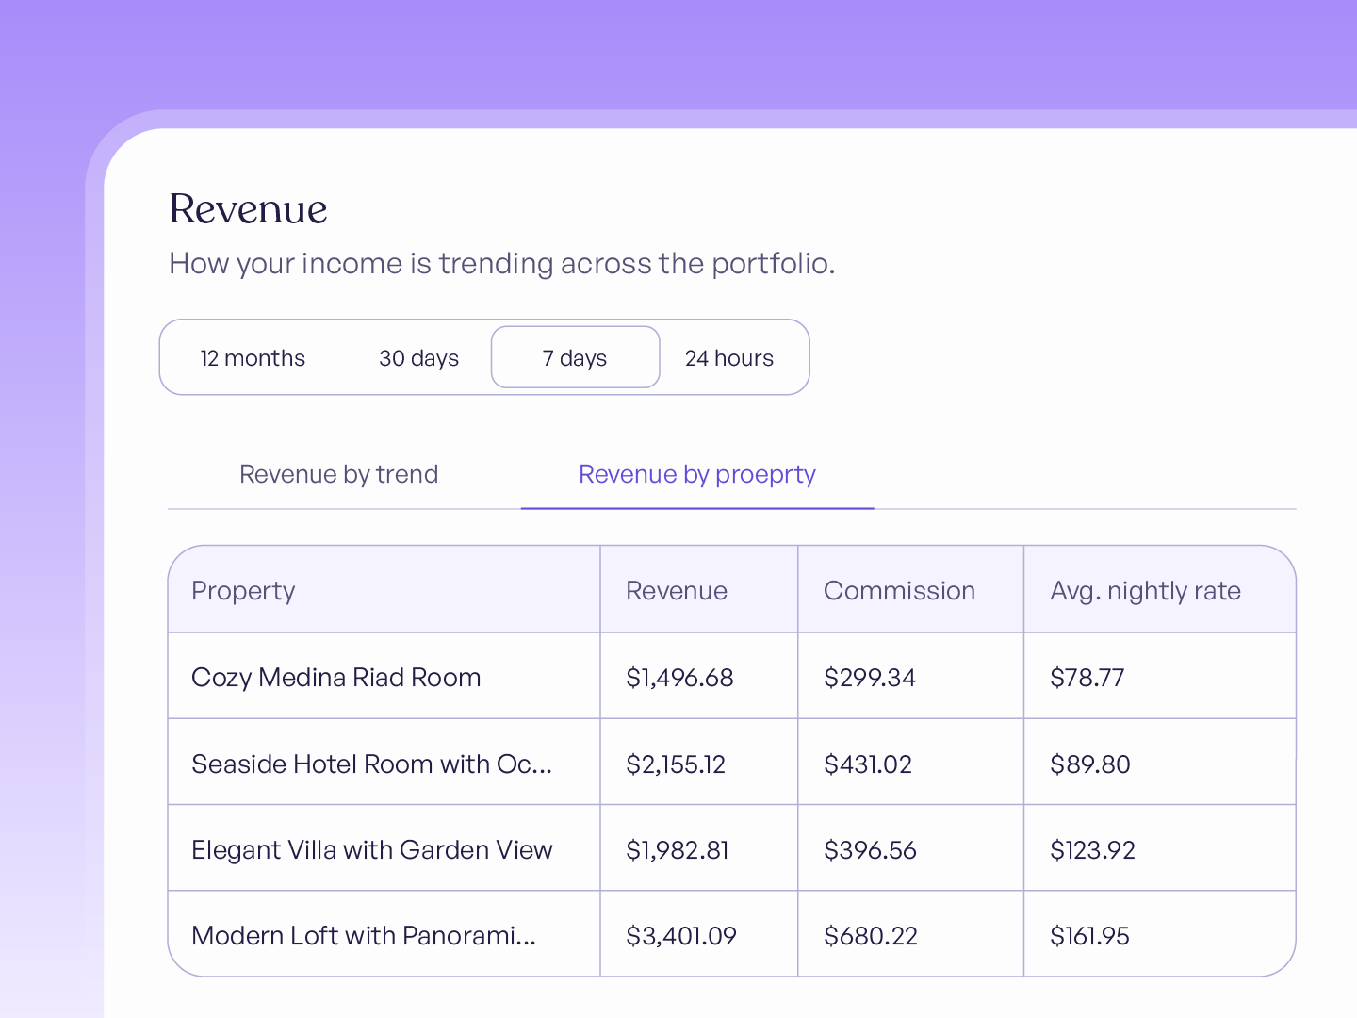1357x1018 pixels.
Task: Sort by Avg. nightly rate header
Action: click(1145, 591)
